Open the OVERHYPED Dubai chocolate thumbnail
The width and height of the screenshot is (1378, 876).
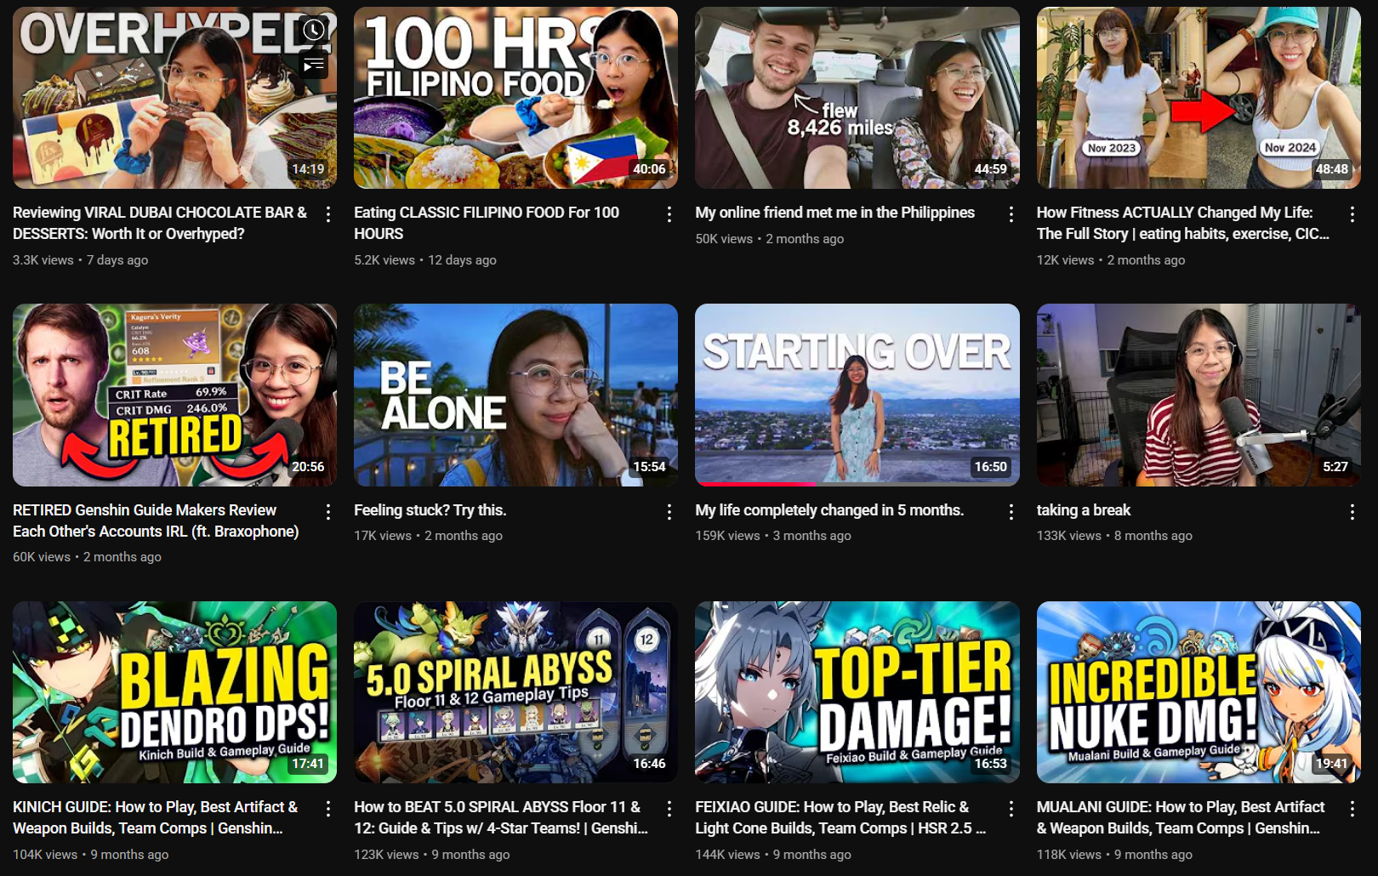tap(174, 98)
